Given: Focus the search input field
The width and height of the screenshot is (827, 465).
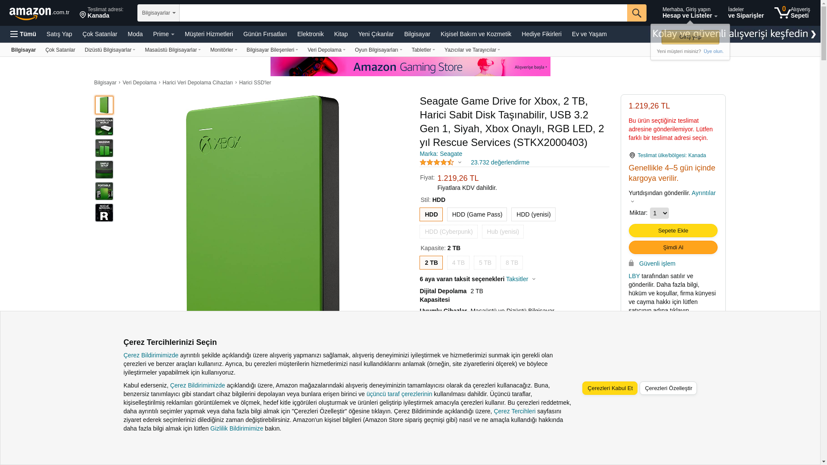Looking at the screenshot, I should coord(403,13).
